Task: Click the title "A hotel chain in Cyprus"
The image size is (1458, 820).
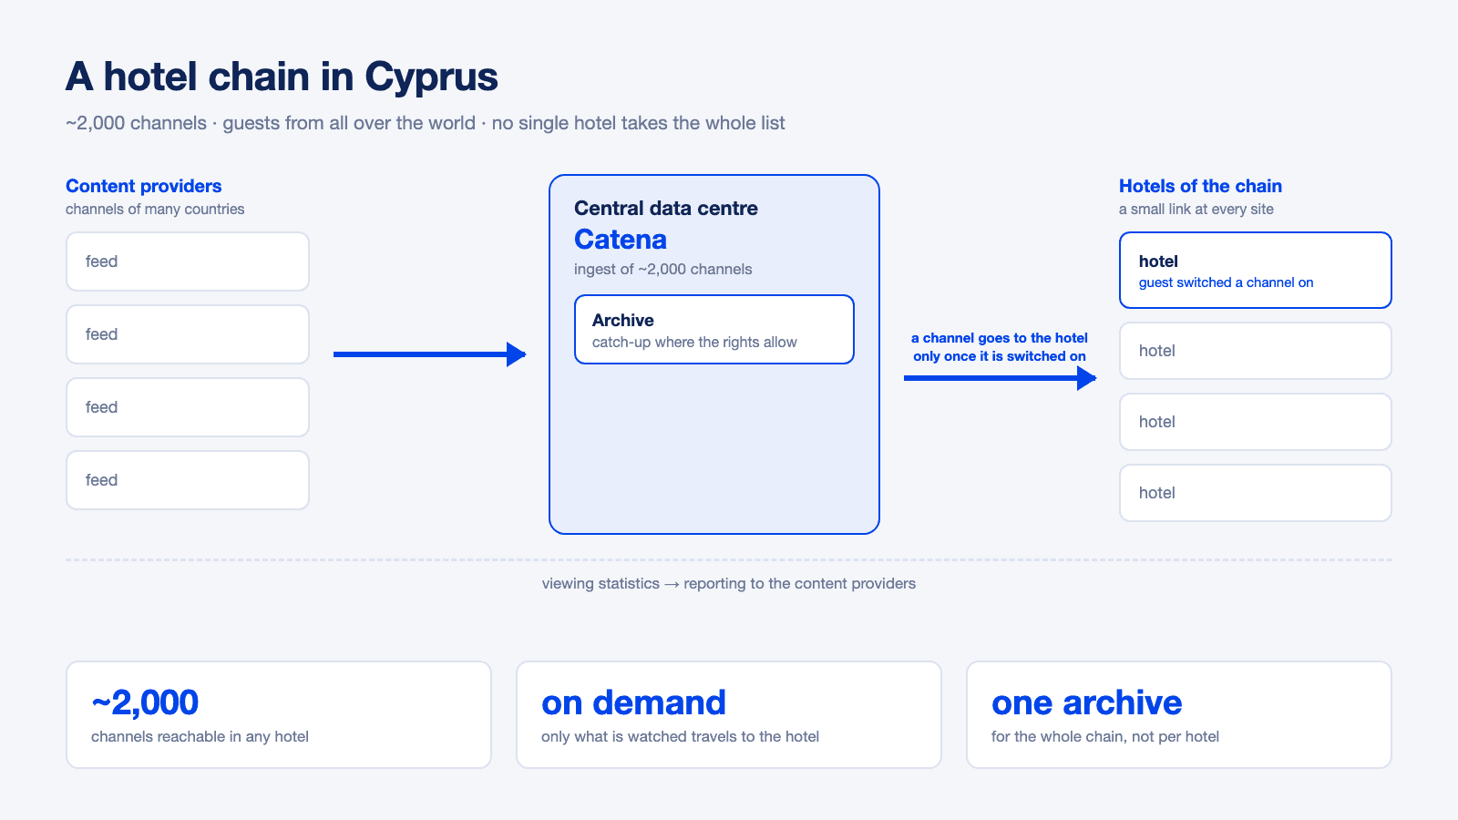Action: pos(282,77)
